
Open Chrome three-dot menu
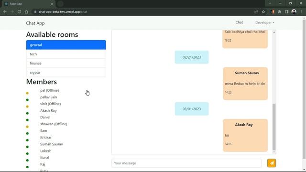click(301, 11)
